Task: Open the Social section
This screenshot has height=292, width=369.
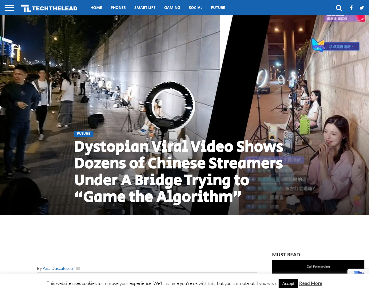Action: pos(196,8)
